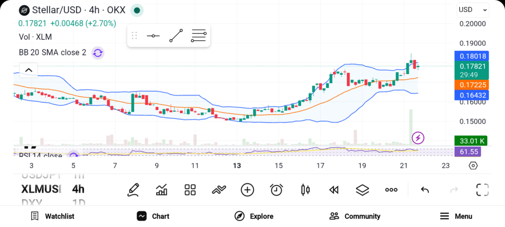Viewport: 505px width, 227px height.
Task: Tap the 21 date axis label
Action: point(404,166)
